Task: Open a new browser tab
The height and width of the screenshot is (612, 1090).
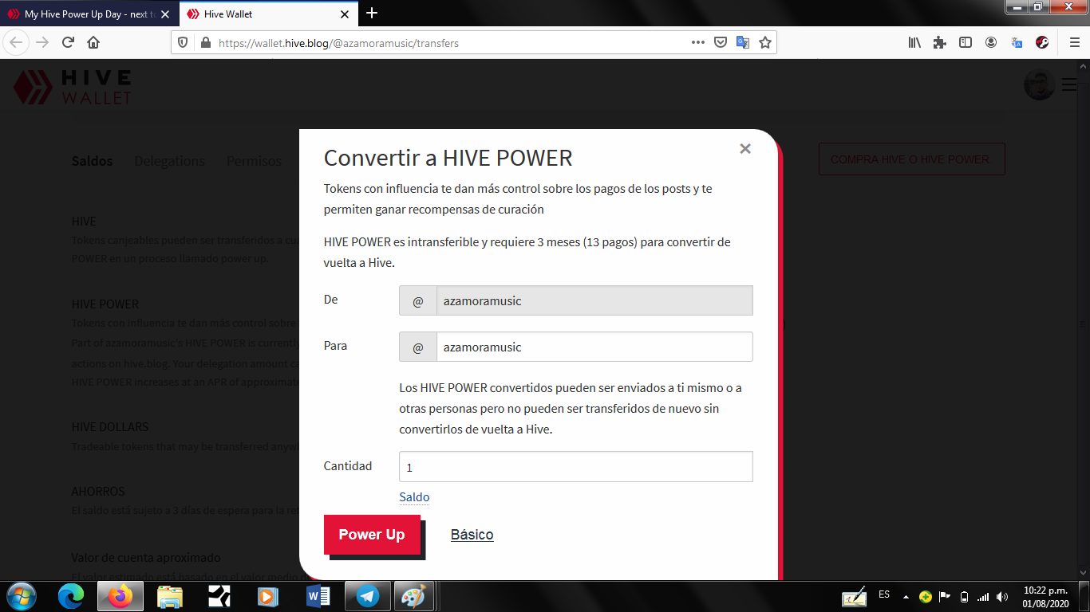Action: (x=372, y=13)
